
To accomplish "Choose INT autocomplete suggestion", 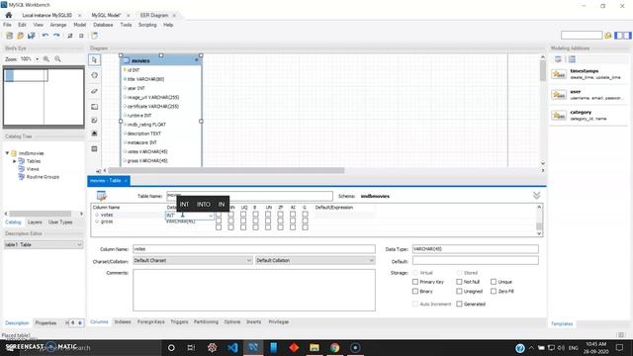I will click(x=185, y=205).
